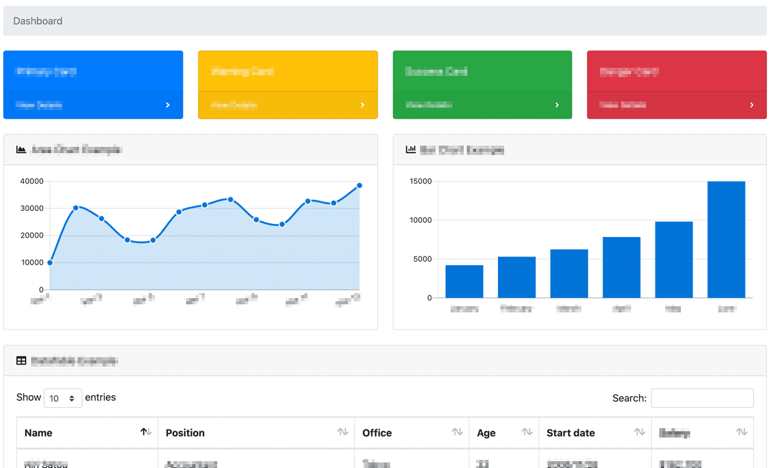Open the Show entries count dropdown
Image resolution: width=773 pixels, height=468 pixels.
click(63, 398)
